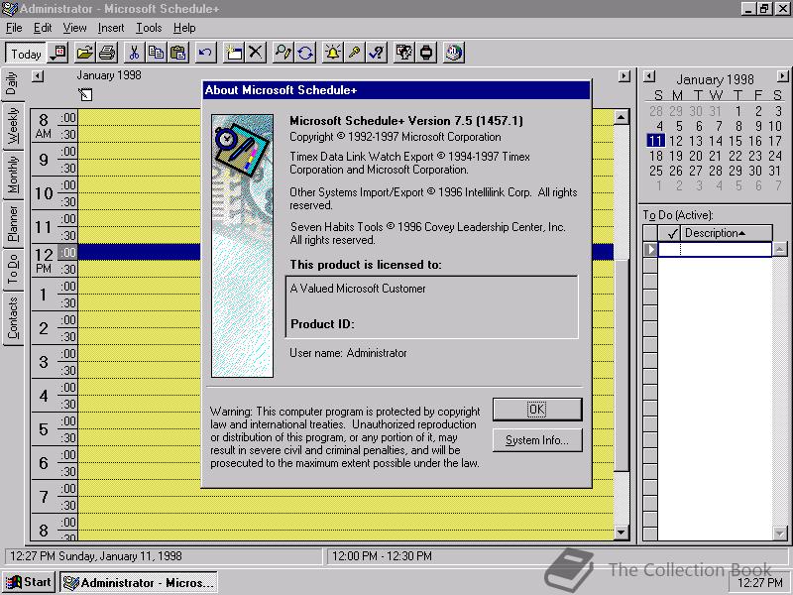Switch to the Daily tab
The height and width of the screenshot is (595, 793).
(12, 84)
